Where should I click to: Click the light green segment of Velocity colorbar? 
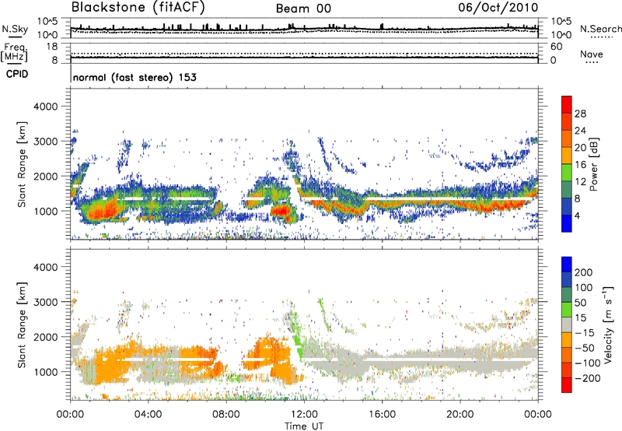tap(567, 310)
